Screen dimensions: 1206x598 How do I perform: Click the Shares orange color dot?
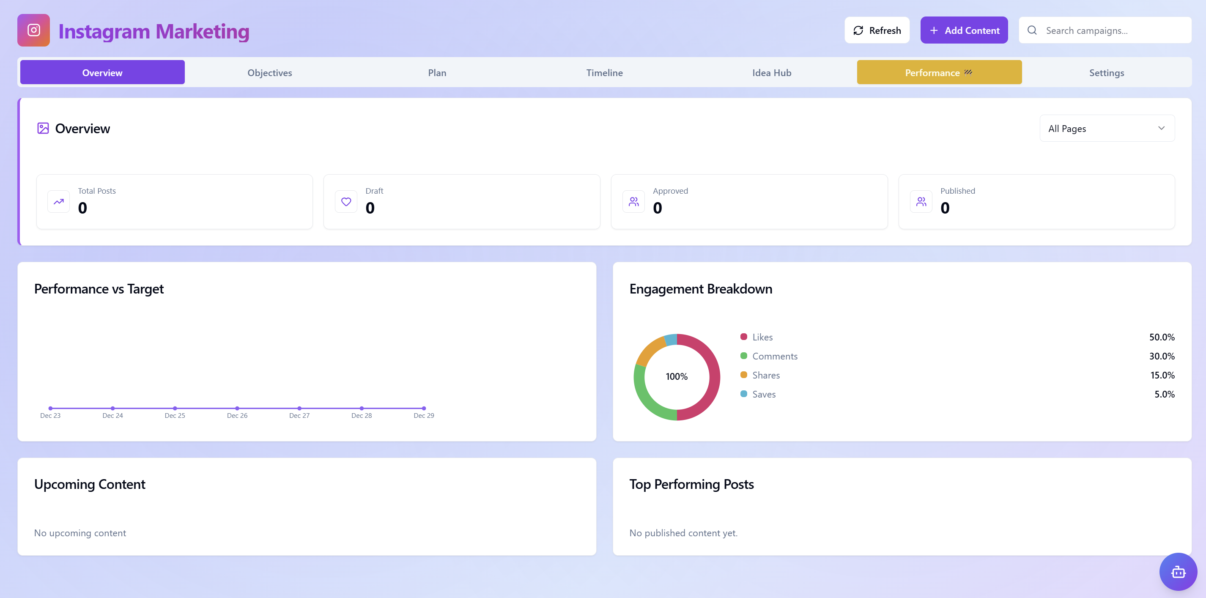pyautogui.click(x=743, y=375)
